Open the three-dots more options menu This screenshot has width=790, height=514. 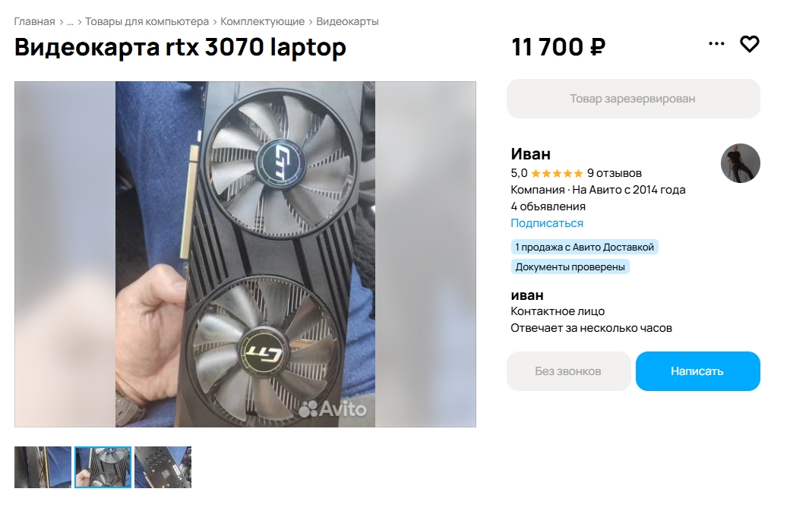pyautogui.click(x=716, y=44)
